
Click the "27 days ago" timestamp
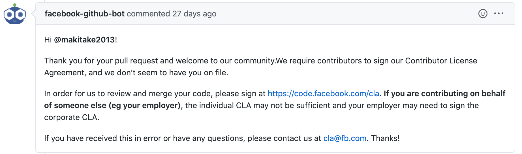click(194, 14)
